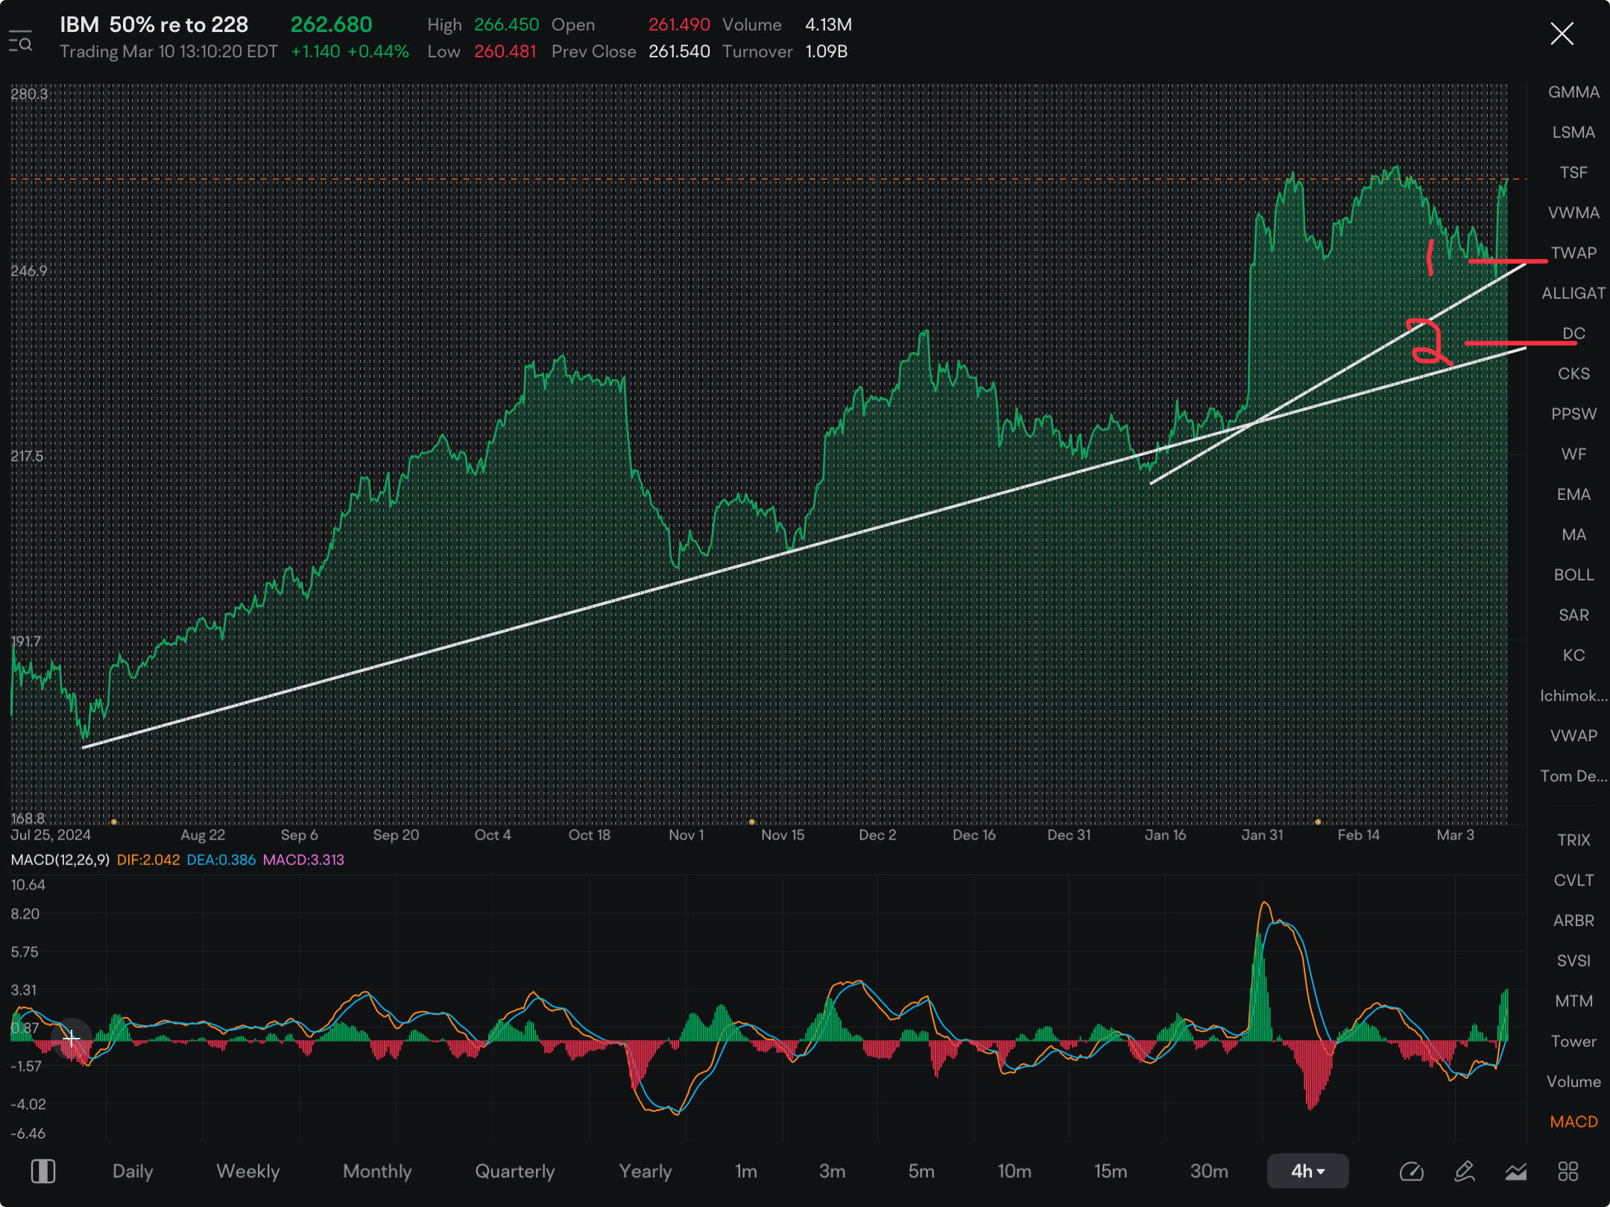Screen dimensions: 1610x1207
Task: Enable the TSF indicator
Action: (1573, 173)
